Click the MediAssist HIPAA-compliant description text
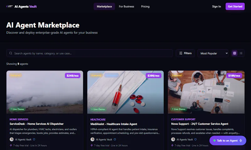251x150 pixels. [125, 131]
